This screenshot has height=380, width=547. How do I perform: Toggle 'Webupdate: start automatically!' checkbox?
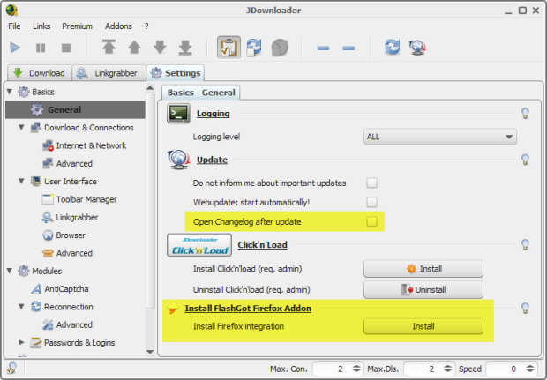372,202
